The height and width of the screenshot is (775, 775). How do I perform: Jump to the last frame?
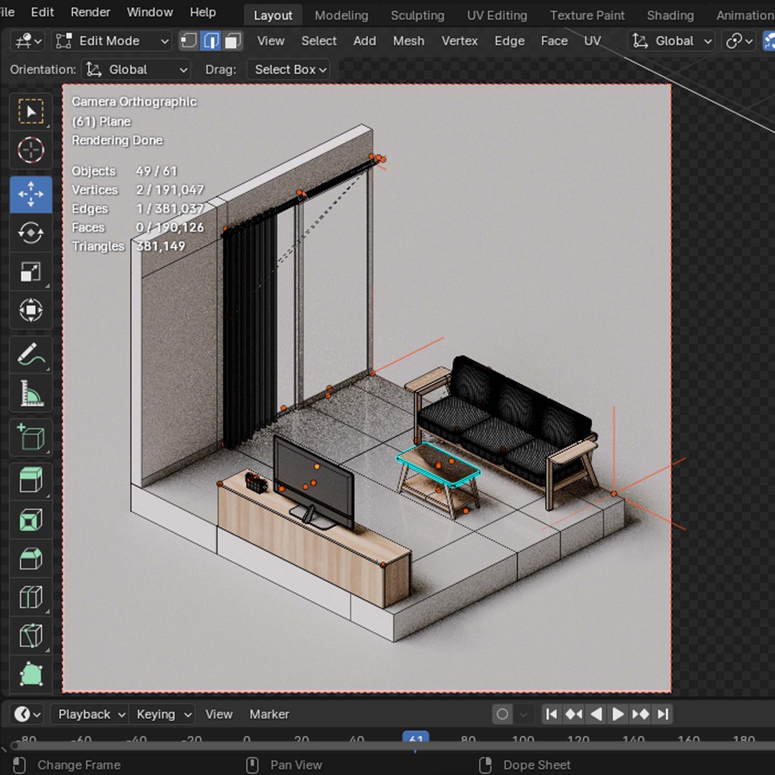click(663, 714)
